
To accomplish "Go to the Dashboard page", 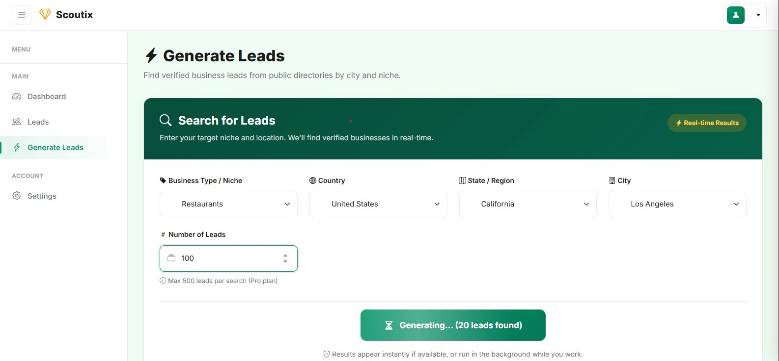I will pyautogui.click(x=46, y=96).
